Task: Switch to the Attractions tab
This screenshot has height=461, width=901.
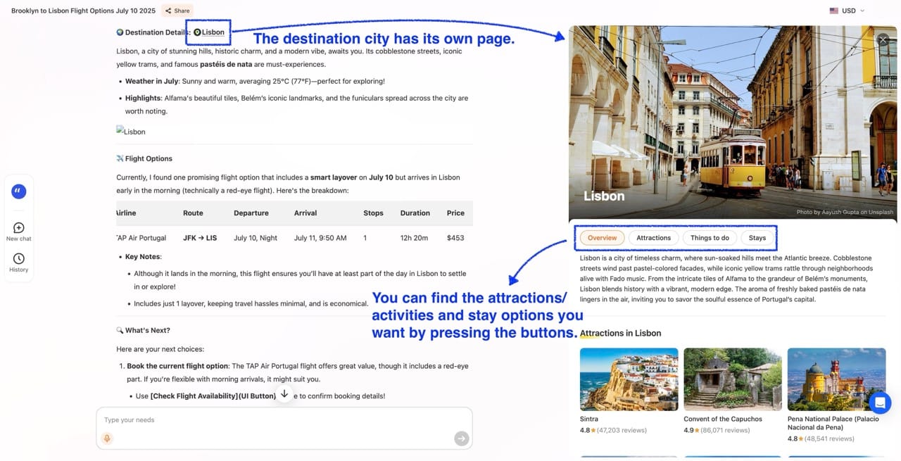Action: point(653,238)
